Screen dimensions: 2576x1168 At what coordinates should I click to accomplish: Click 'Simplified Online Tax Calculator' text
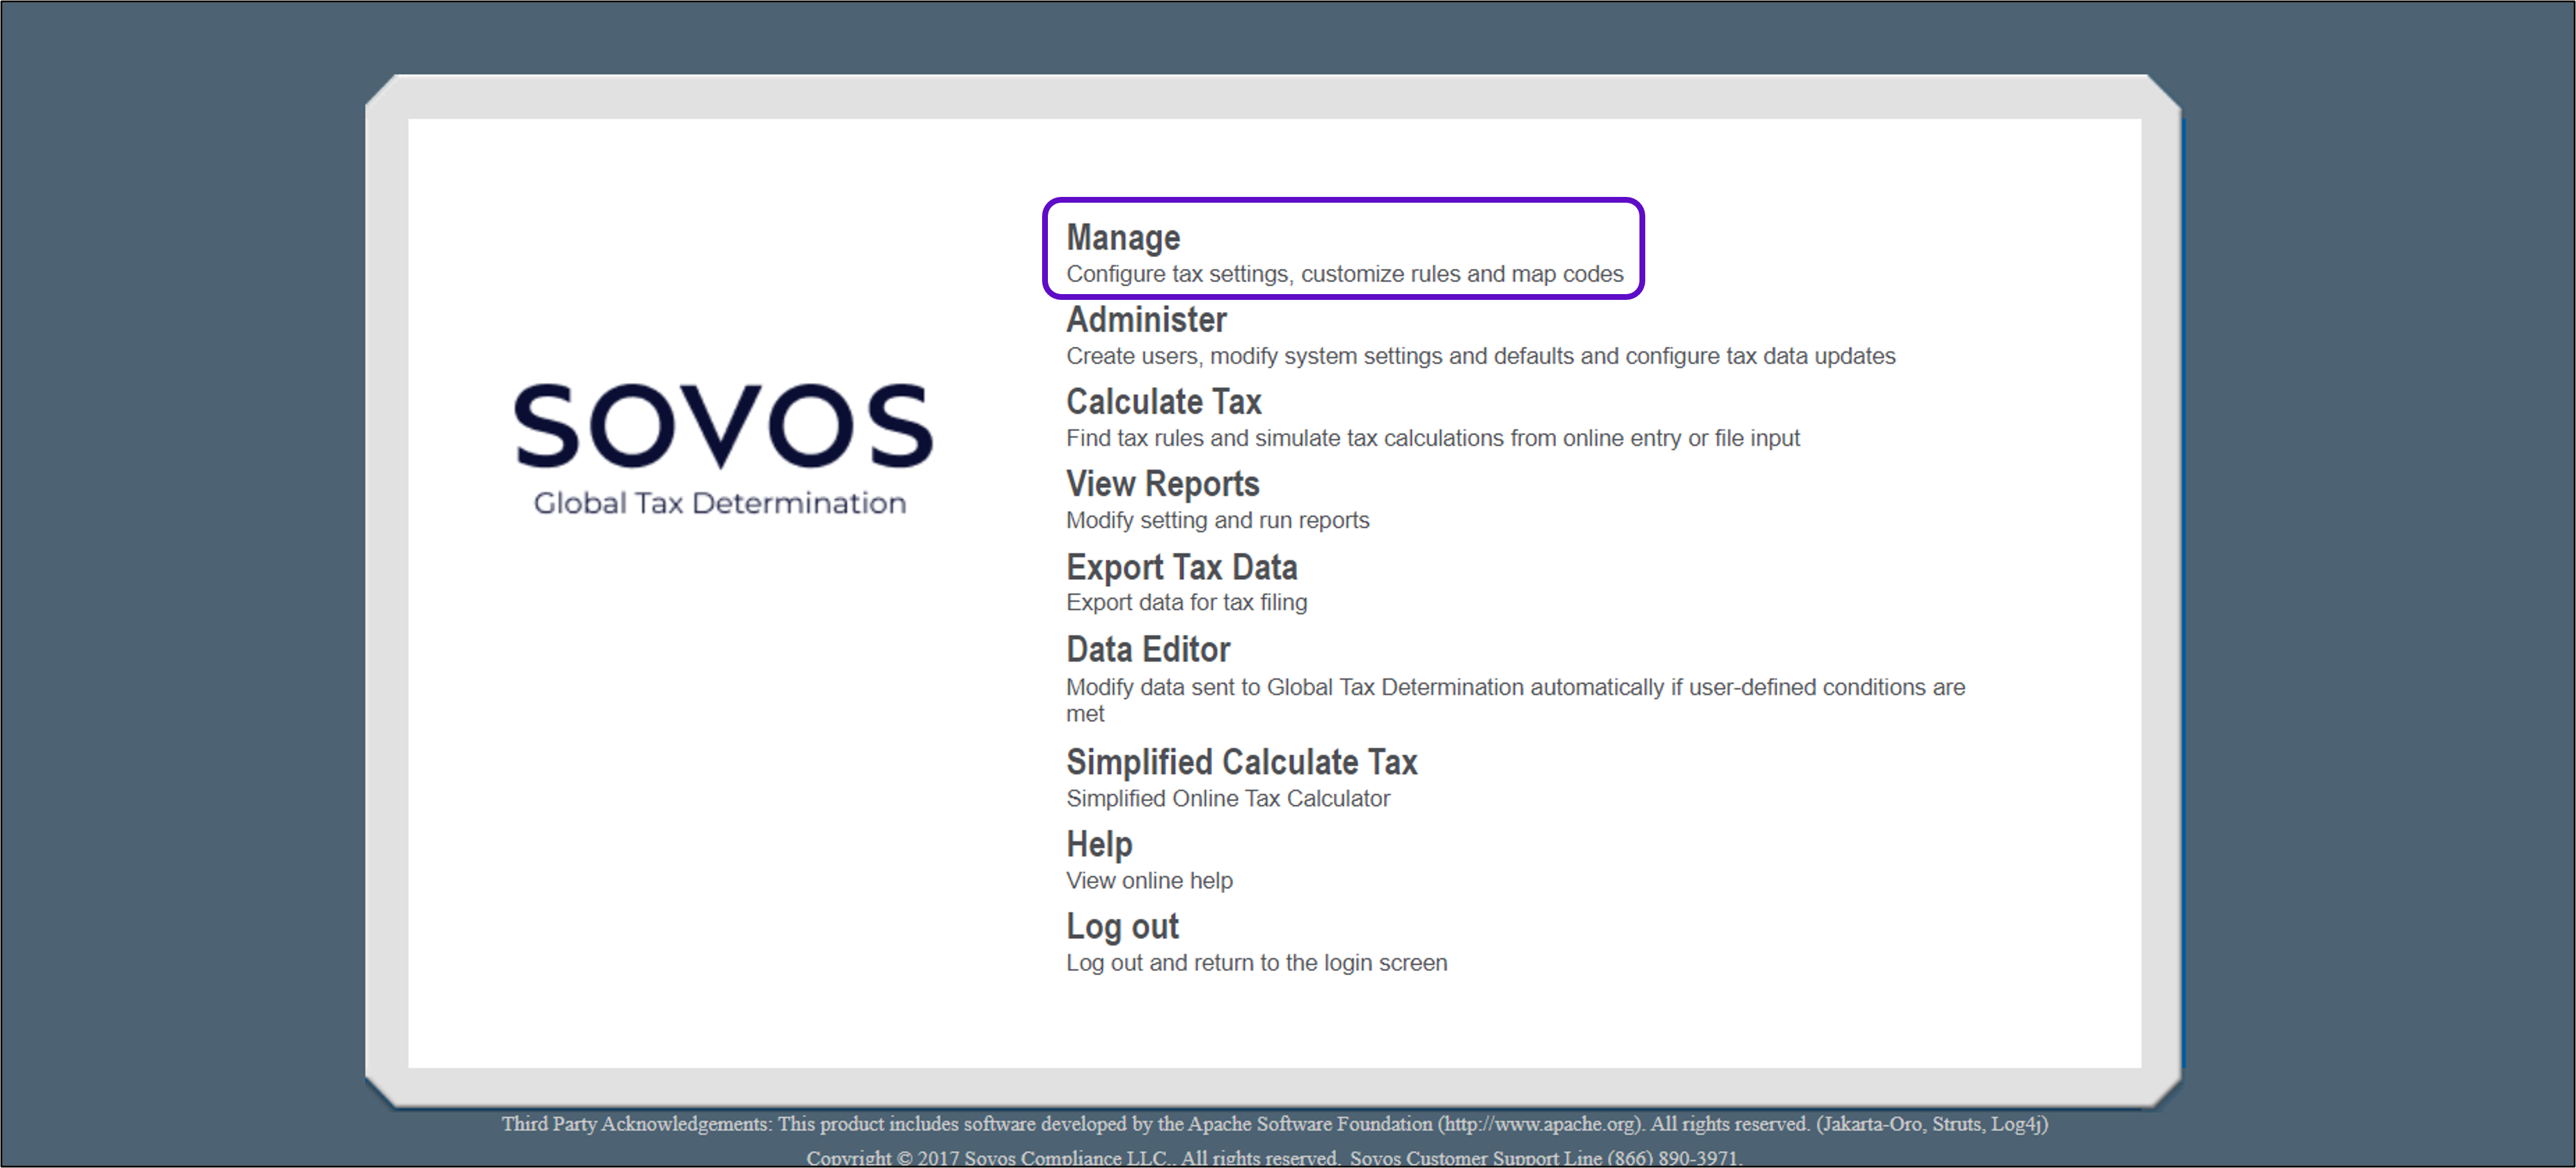[1227, 798]
